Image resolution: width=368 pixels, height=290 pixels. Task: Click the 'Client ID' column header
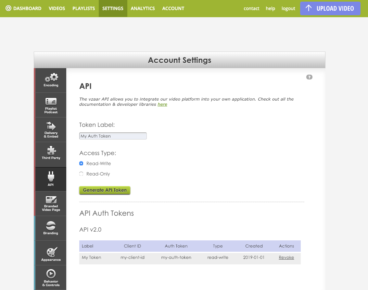133,246
